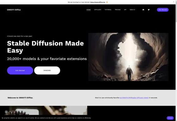177x121 pixels.
Task: Open the API nav item
Action: (125, 10)
